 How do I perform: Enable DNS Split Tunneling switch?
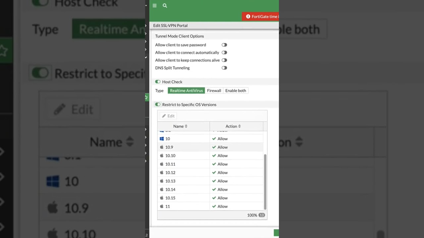coord(224,68)
